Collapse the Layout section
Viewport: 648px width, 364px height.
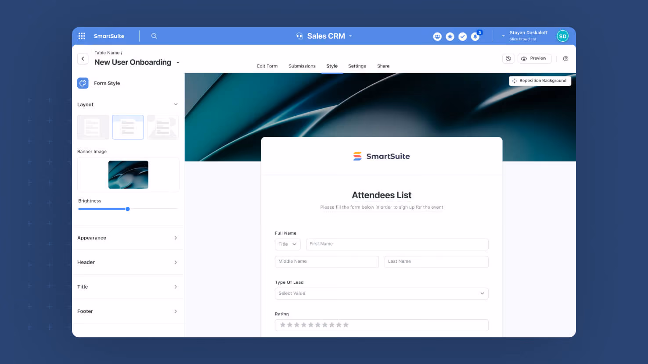[176, 104]
